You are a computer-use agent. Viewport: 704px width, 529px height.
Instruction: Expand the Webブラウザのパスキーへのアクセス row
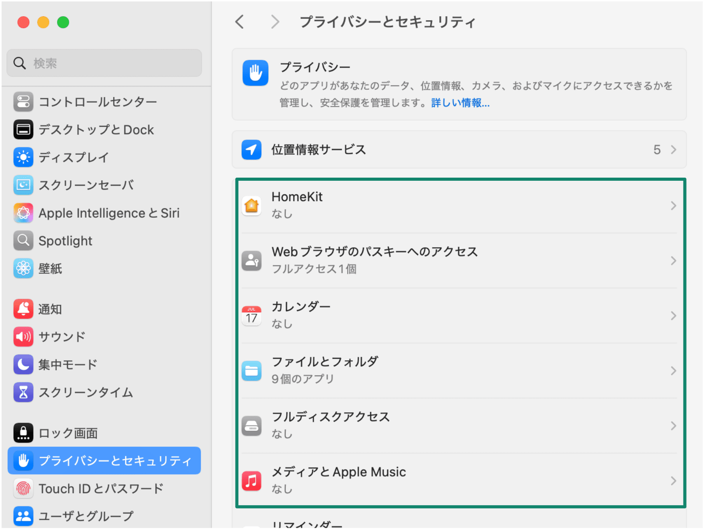674,261
